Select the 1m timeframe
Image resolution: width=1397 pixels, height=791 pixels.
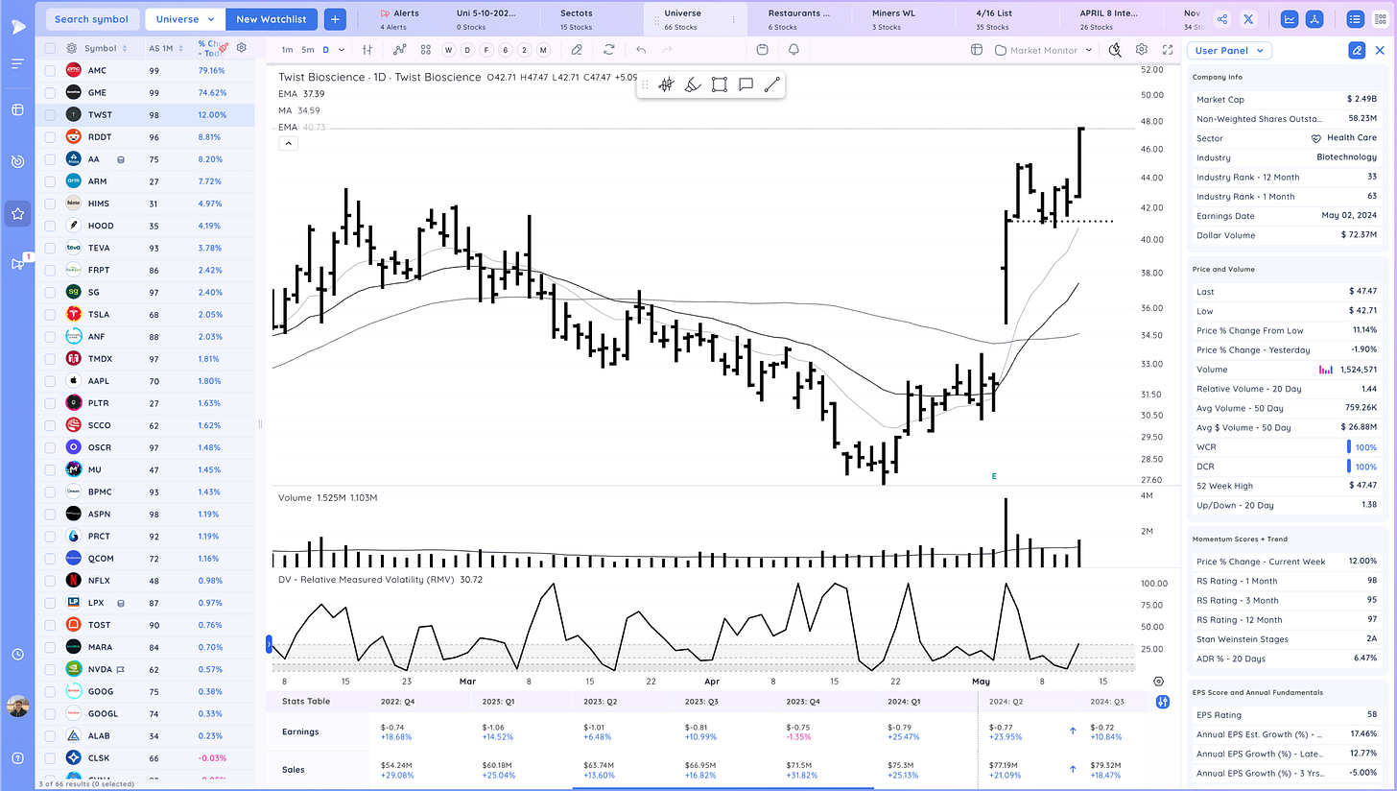pos(287,50)
